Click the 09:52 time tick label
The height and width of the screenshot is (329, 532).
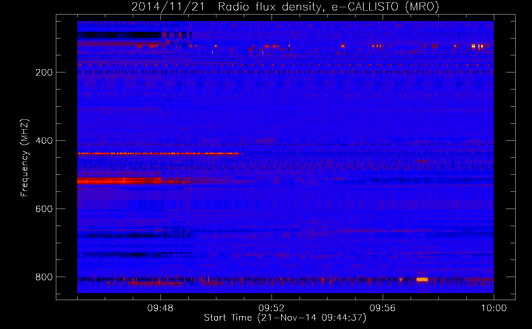[x=272, y=308]
